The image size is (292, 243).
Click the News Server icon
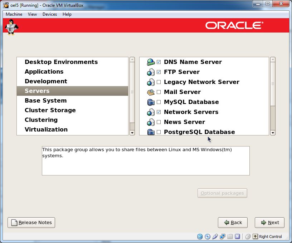151,122
